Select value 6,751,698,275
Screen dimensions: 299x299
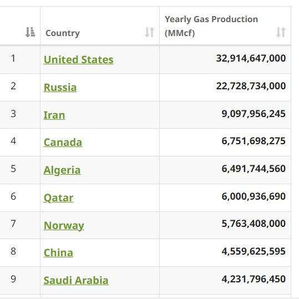click(254, 141)
